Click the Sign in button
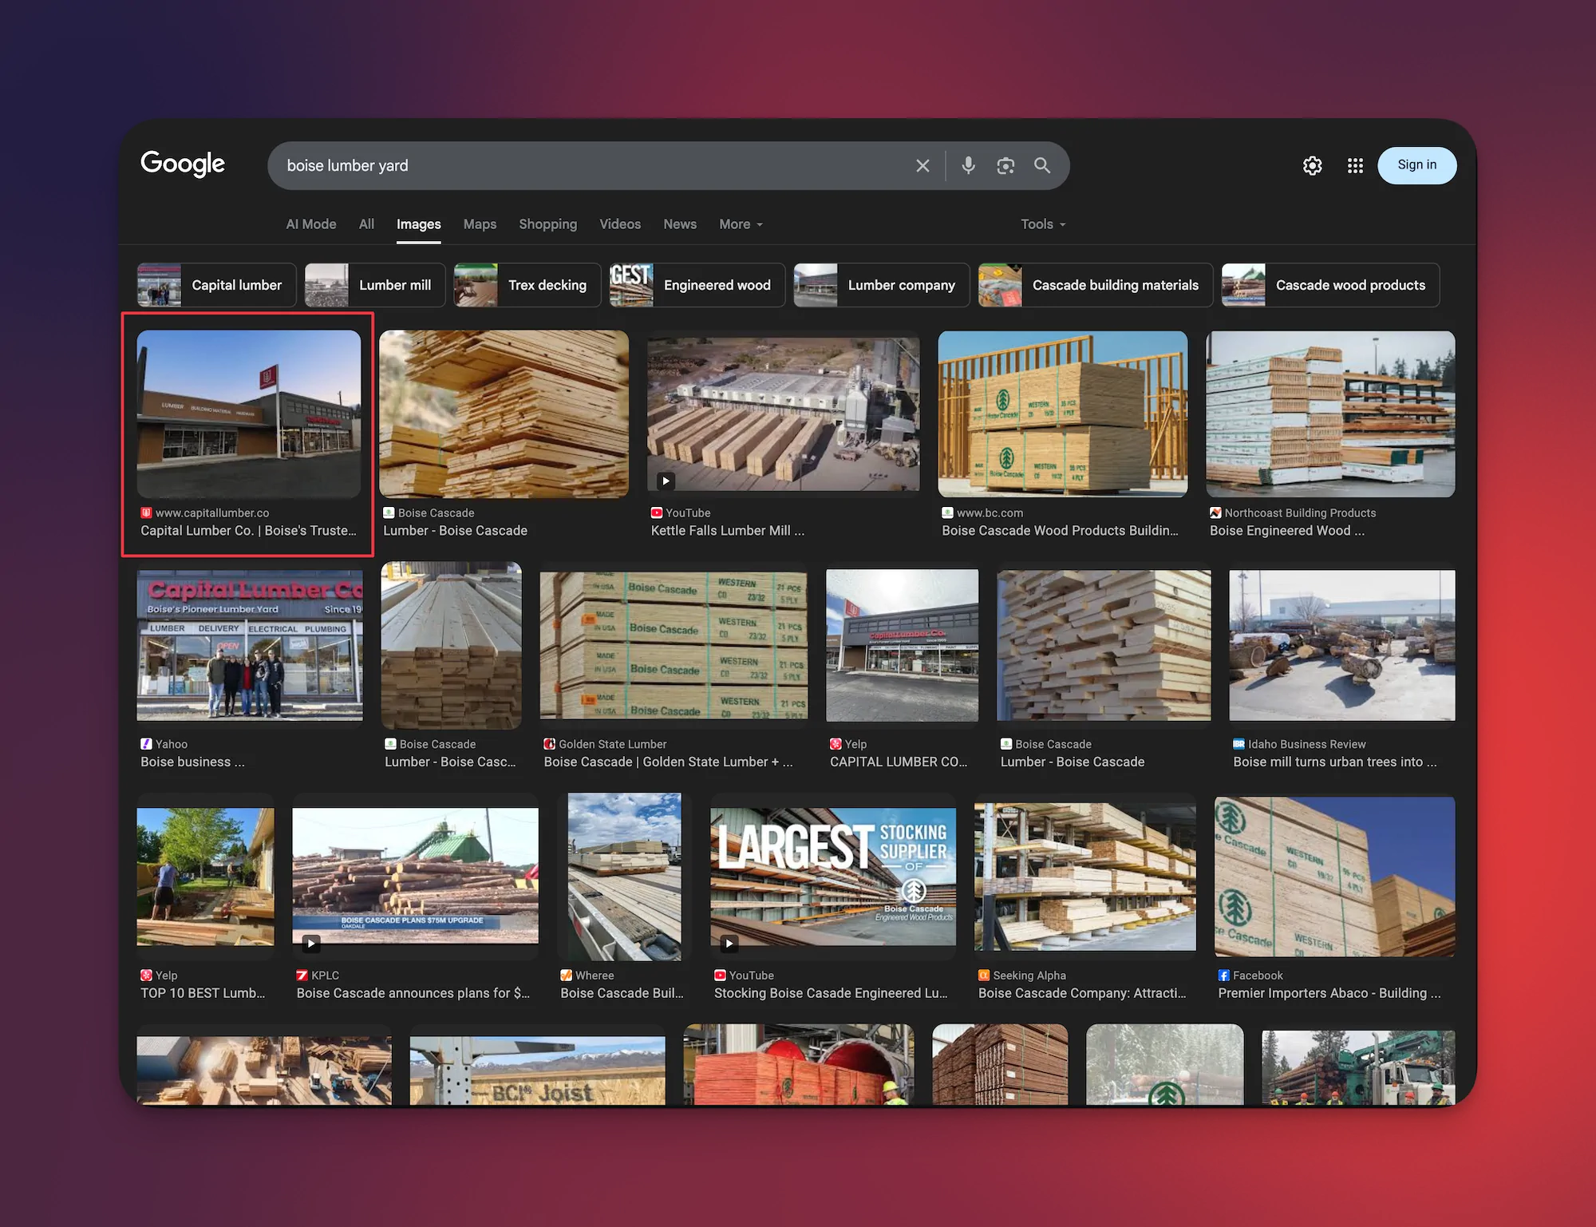The width and height of the screenshot is (1596, 1227). point(1416,165)
